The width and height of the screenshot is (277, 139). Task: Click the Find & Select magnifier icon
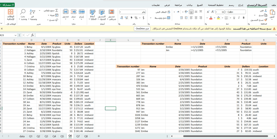[23, 12]
